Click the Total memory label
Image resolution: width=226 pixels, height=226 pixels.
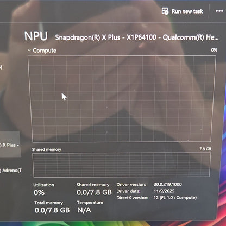[49, 203]
